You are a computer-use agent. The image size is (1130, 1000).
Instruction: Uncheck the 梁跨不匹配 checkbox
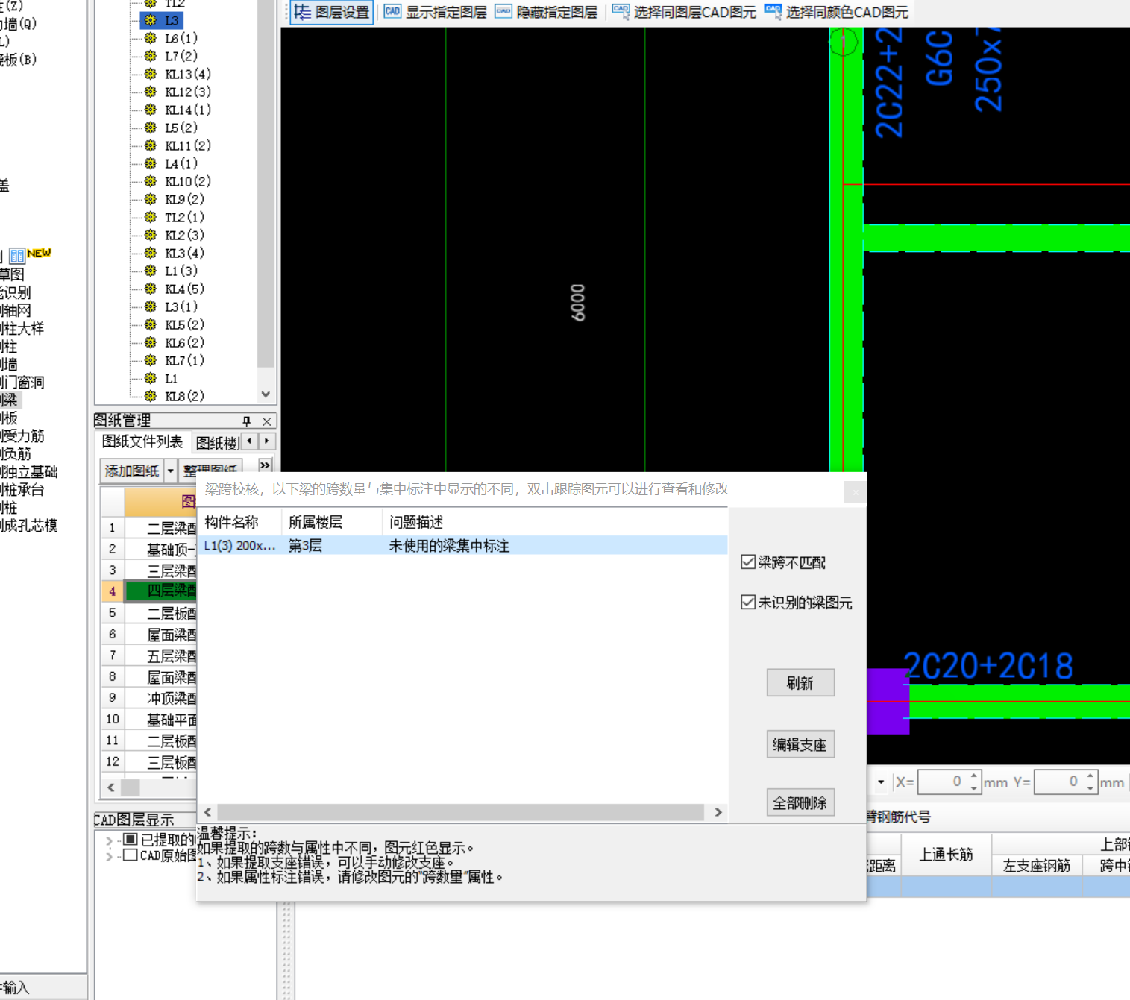click(748, 562)
